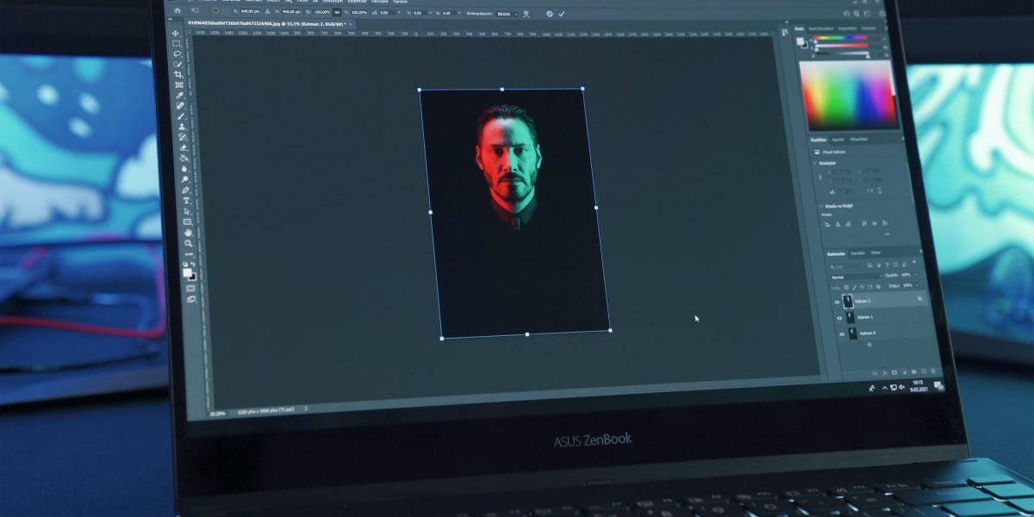
Task: Select the Move tool
Action: coord(178,33)
